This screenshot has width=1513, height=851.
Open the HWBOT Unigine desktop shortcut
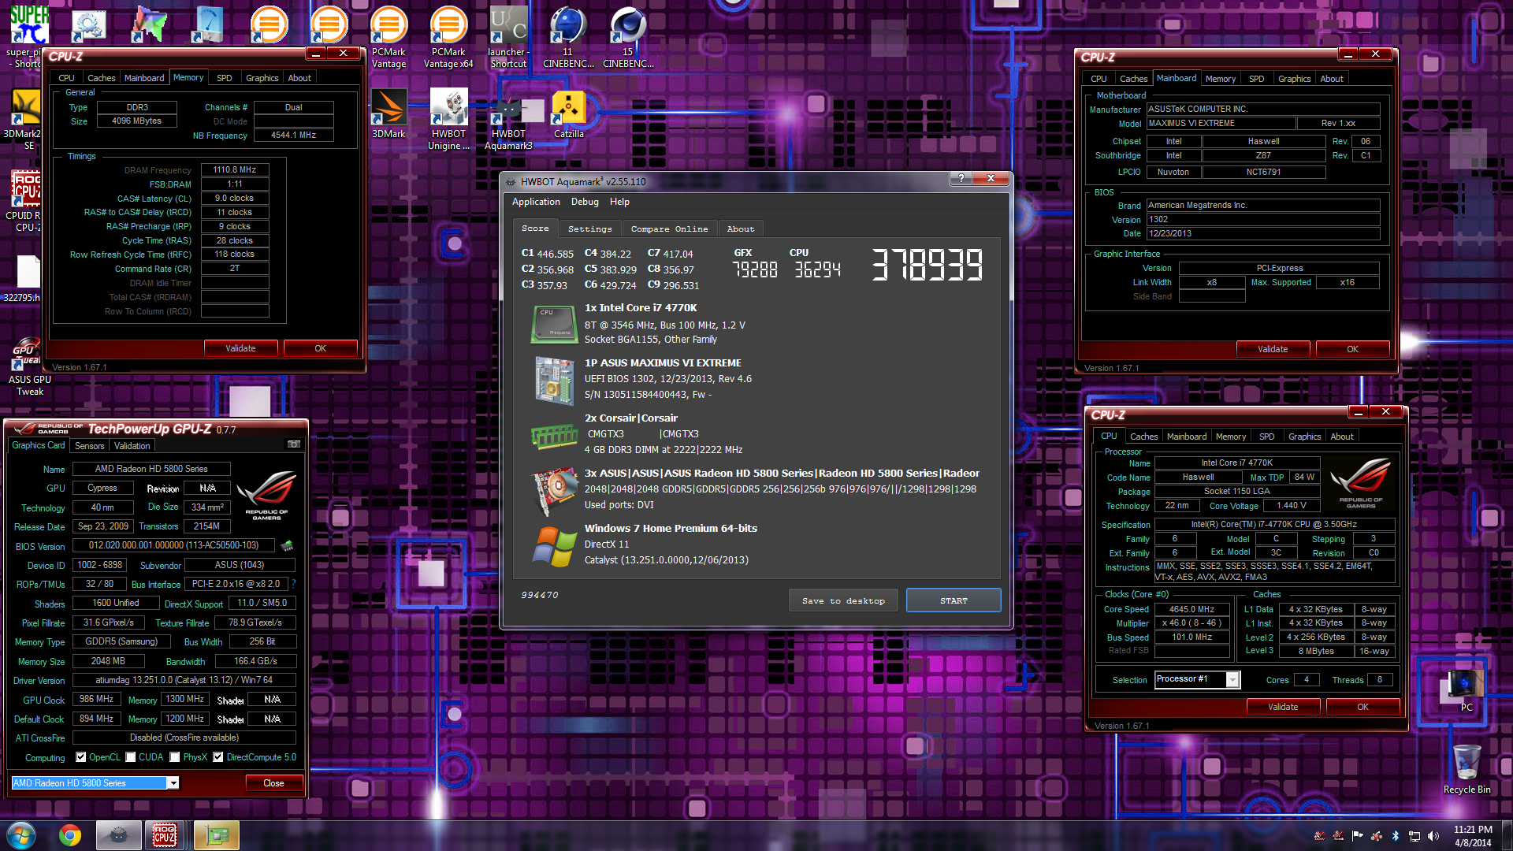pos(448,118)
